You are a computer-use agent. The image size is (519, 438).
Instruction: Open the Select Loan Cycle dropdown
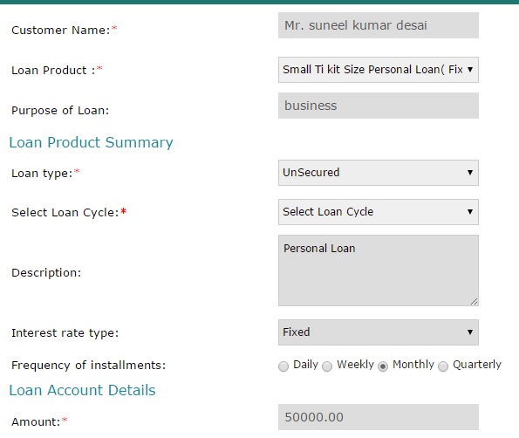[379, 212]
